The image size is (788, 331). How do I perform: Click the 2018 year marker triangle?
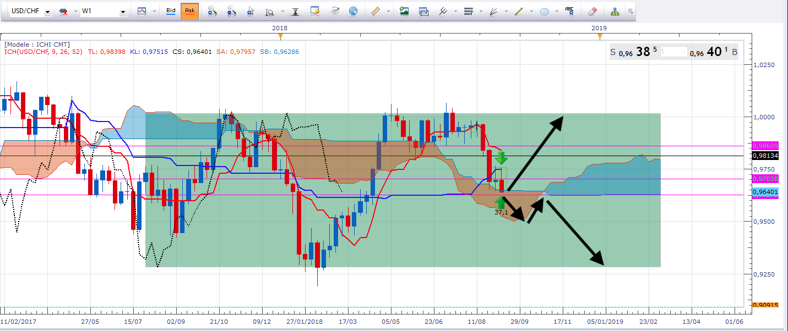pyautogui.click(x=280, y=37)
